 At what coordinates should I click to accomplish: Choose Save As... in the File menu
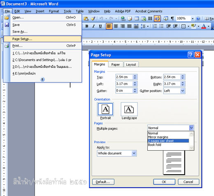tap(42, 32)
